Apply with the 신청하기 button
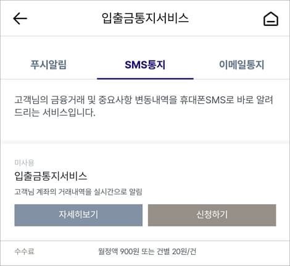 pyautogui.click(x=212, y=215)
